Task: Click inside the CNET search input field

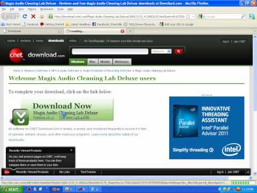Action: [110, 51]
